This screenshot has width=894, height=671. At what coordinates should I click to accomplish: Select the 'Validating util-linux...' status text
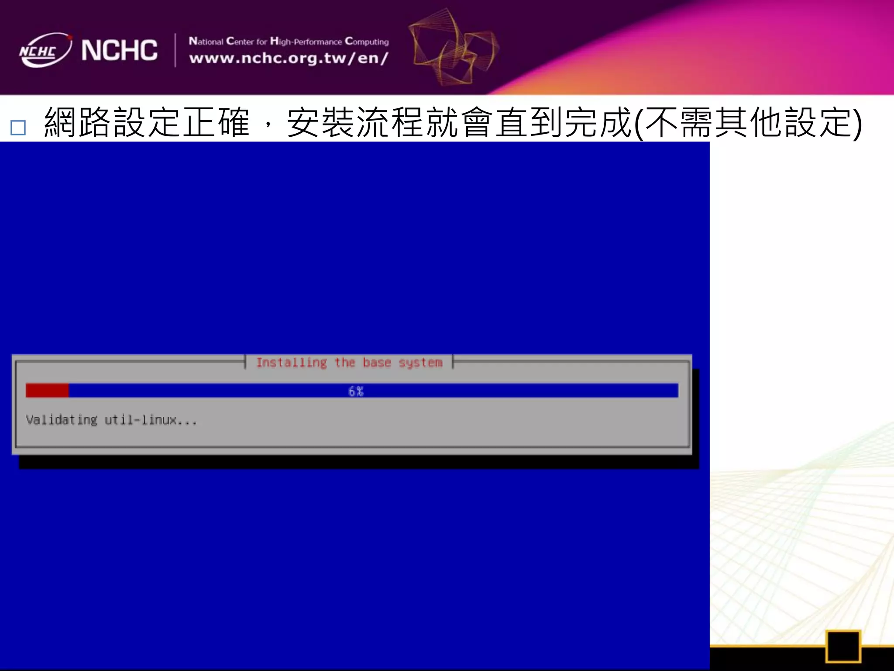click(x=111, y=420)
